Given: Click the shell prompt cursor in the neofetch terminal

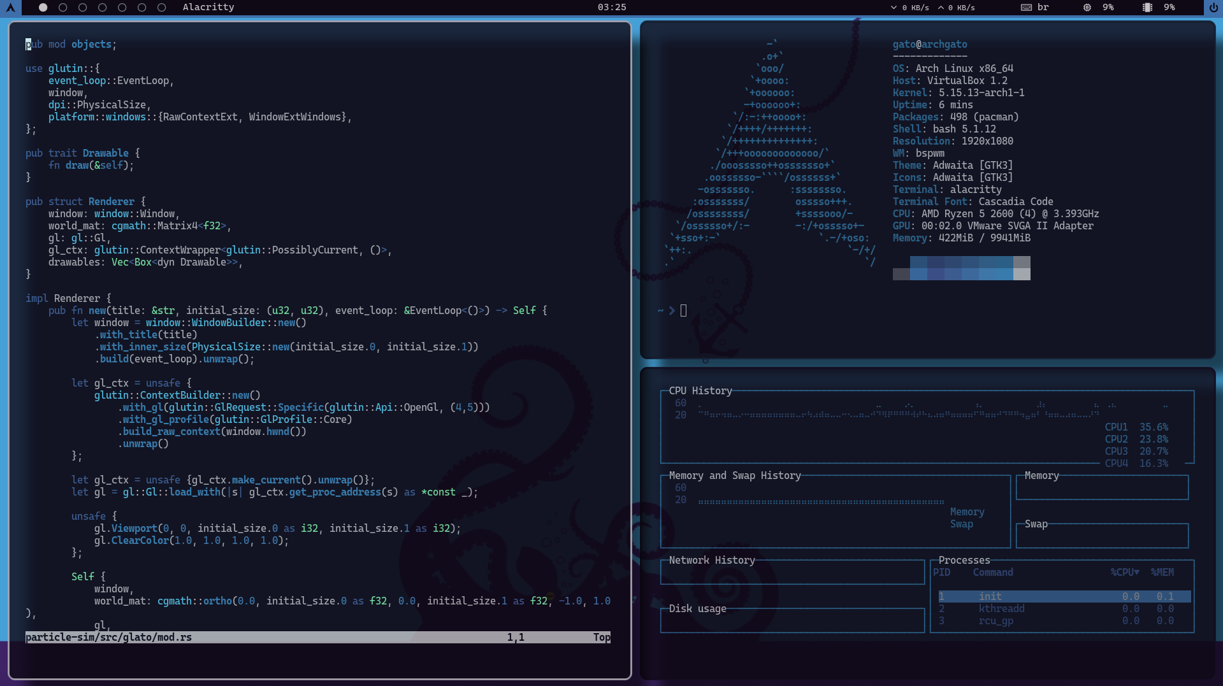Looking at the screenshot, I should point(683,310).
